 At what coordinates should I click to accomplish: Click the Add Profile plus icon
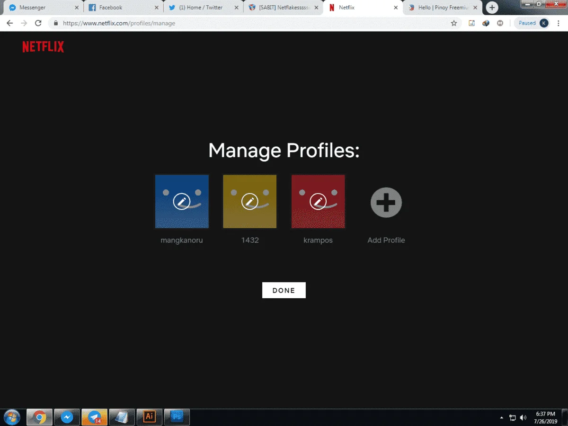point(386,203)
